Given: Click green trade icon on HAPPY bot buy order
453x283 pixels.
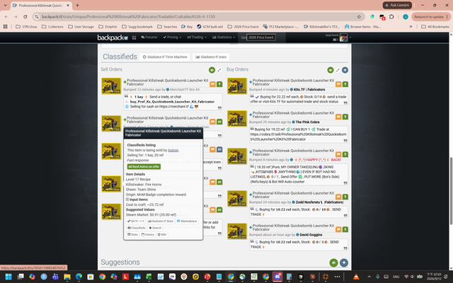Looking at the screenshot, I should (345, 154).
